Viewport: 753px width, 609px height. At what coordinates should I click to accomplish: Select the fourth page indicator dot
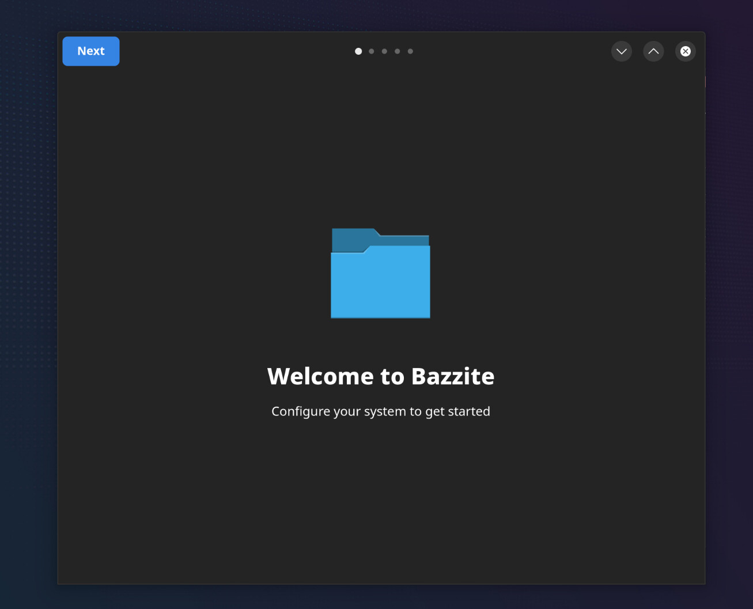pos(398,51)
